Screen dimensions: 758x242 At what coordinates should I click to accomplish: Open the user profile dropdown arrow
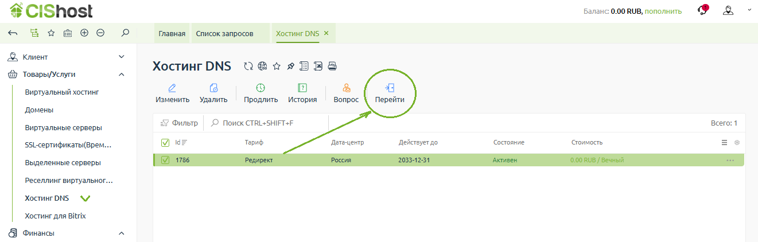pos(749,10)
